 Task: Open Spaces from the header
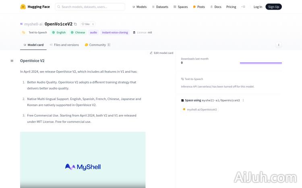click(180, 7)
